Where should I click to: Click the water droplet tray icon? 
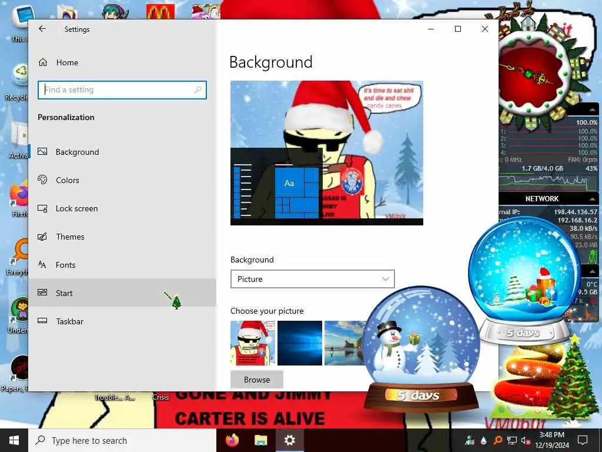coord(484,440)
